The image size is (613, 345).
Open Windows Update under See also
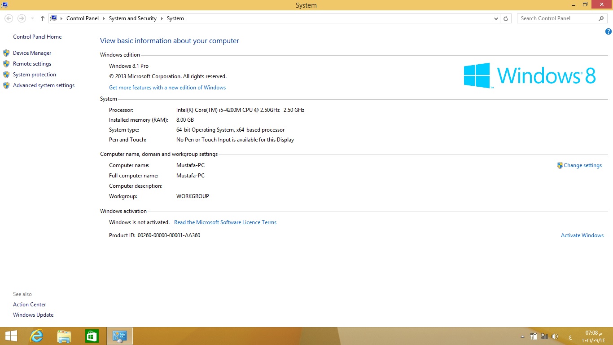(33, 315)
